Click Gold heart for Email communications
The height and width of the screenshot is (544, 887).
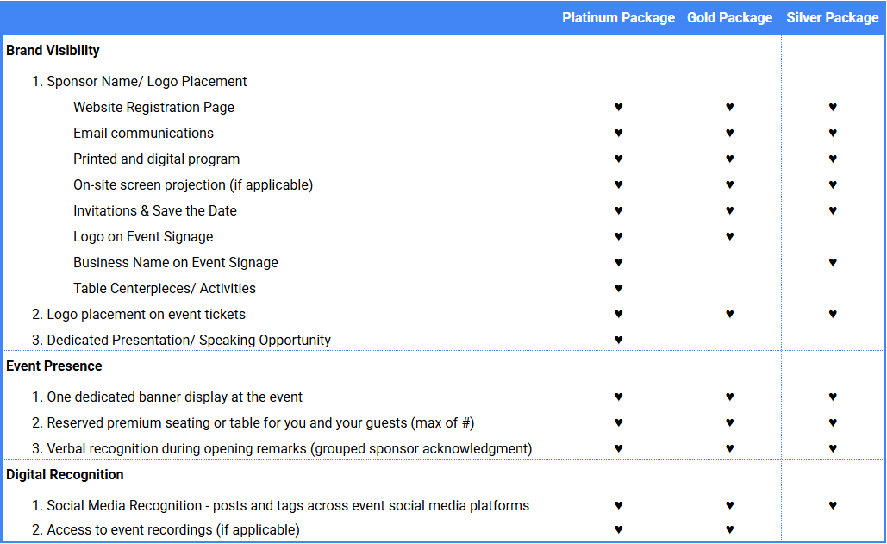click(x=730, y=133)
